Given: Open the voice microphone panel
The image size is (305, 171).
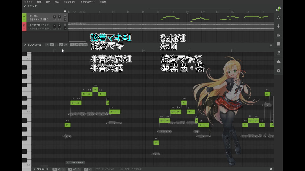Looking at the screenshot, I should pos(279,26).
